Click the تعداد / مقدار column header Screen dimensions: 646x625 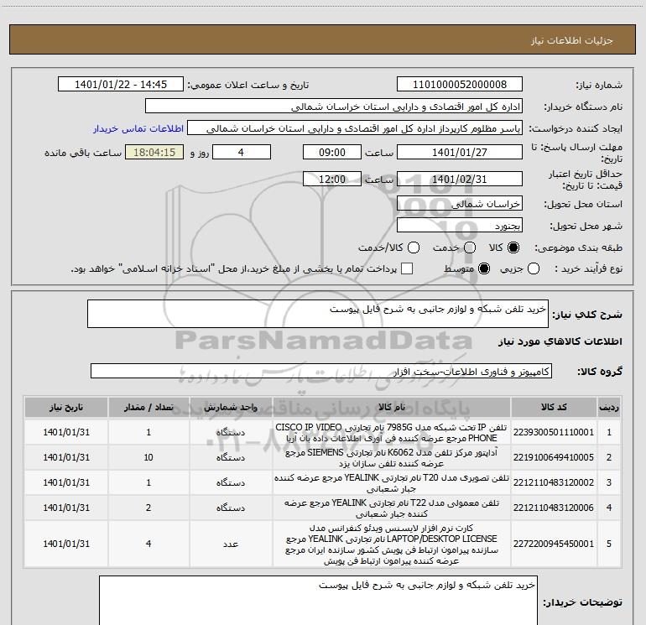tap(148, 408)
